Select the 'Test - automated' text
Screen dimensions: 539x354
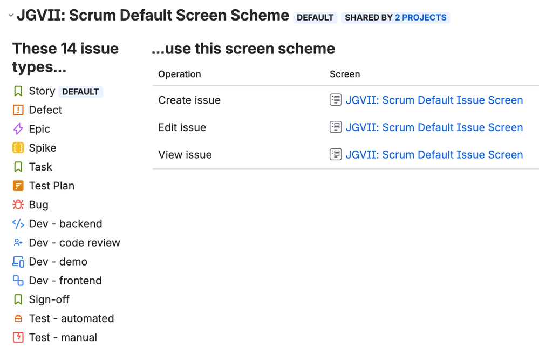72,318
